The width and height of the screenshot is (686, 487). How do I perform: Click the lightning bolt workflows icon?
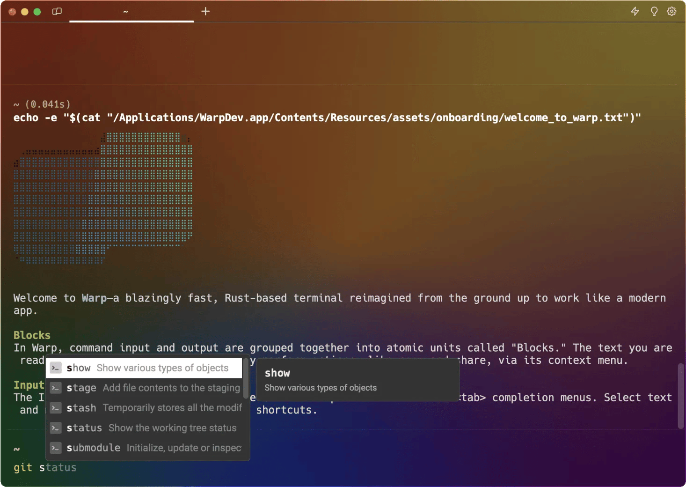click(x=635, y=11)
